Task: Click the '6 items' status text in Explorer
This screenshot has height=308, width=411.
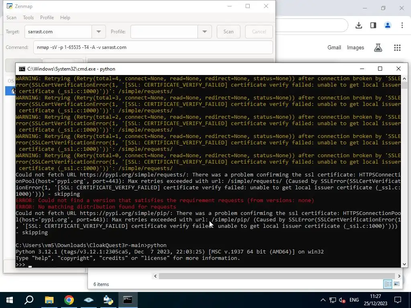Action: point(101,284)
